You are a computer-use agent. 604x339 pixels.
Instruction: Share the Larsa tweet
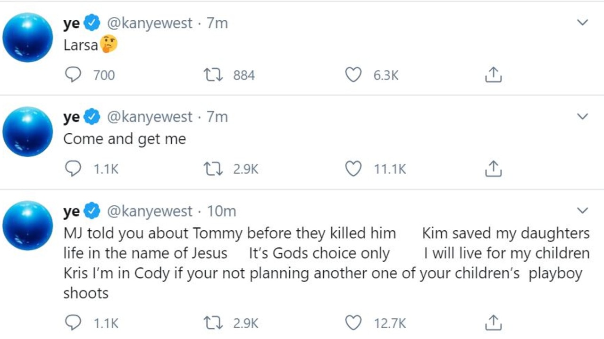(x=493, y=75)
